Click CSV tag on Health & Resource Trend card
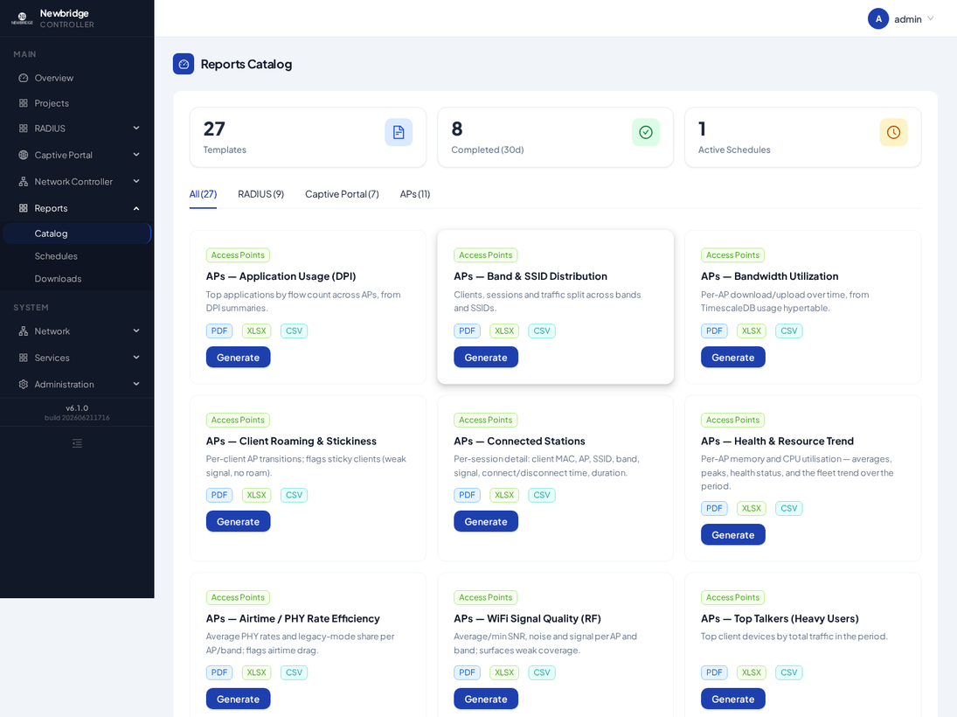Viewport: 957px width, 717px height. 788,508
